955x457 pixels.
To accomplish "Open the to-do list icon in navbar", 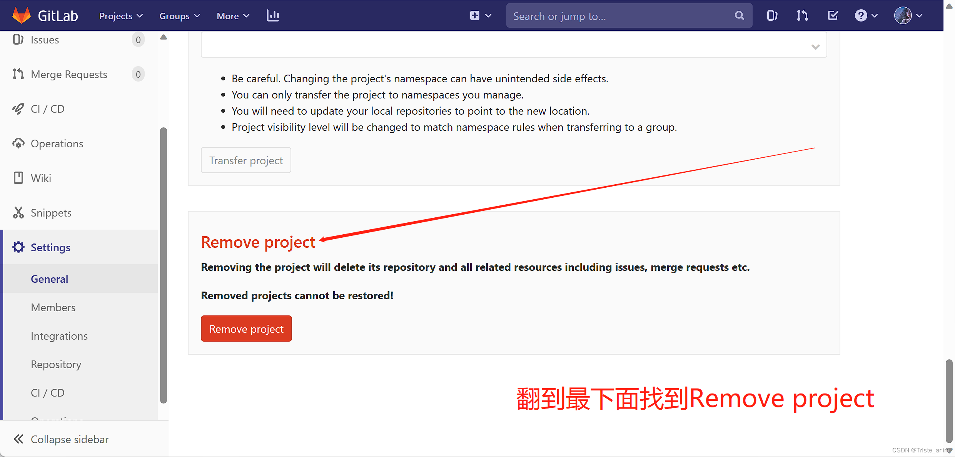I will click(x=833, y=16).
